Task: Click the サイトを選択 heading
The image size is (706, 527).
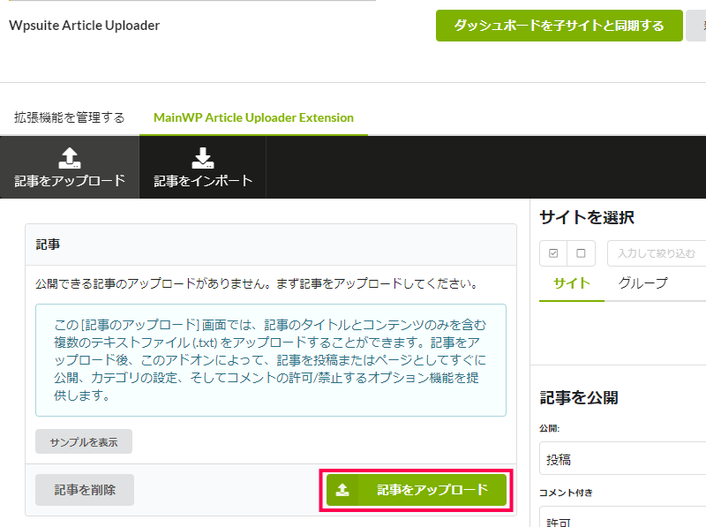Action: point(587,217)
